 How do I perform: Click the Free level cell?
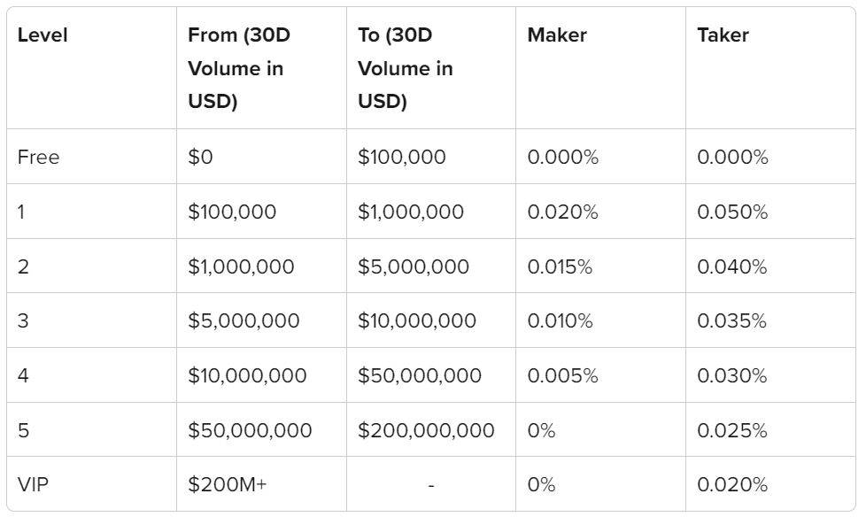pos(38,157)
